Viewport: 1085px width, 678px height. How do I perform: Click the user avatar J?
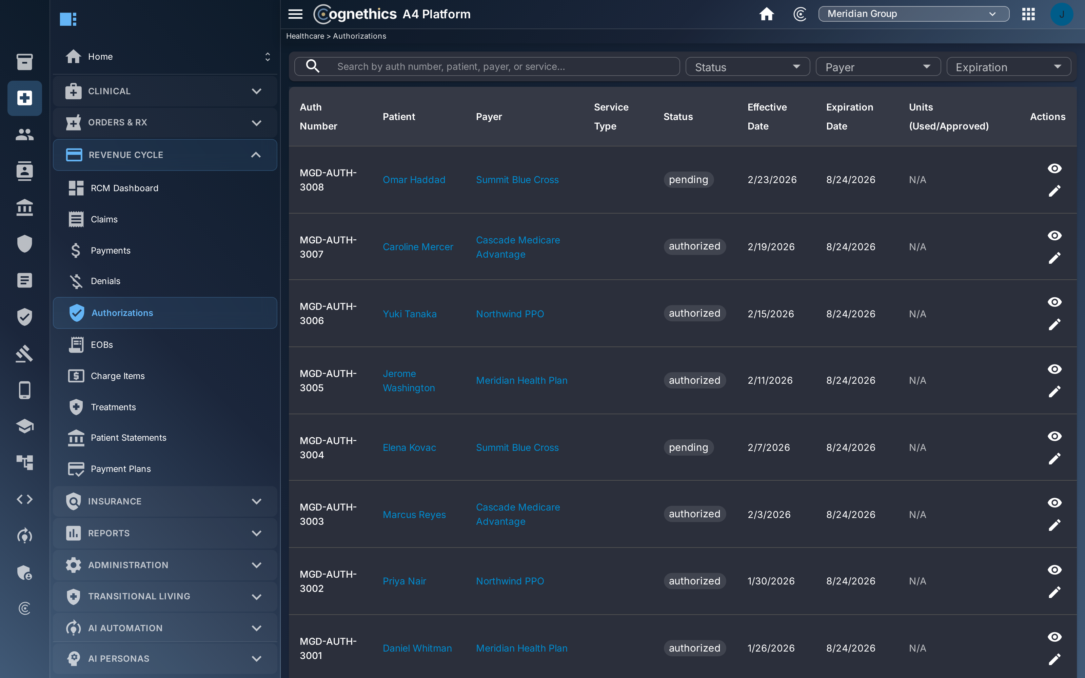[1061, 14]
